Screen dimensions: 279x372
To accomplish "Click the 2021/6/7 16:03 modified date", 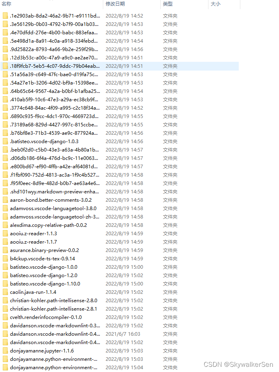I will pyautogui.click(x=123, y=334).
